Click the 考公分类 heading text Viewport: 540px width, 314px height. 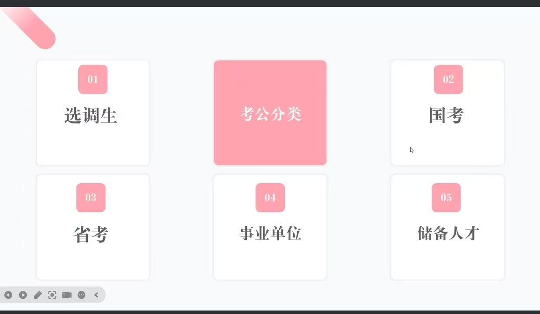point(270,115)
